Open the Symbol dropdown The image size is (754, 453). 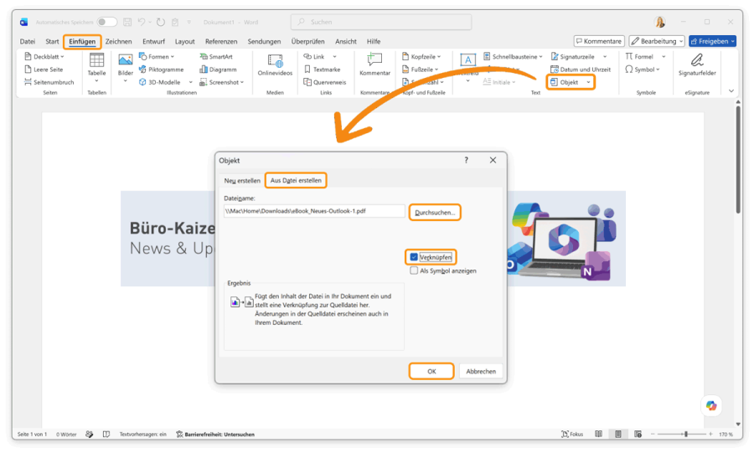click(x=643, y=69)
